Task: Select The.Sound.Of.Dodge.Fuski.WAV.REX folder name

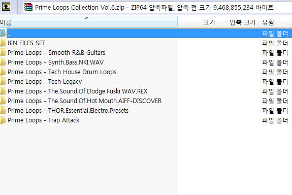Action: point(98,91)
